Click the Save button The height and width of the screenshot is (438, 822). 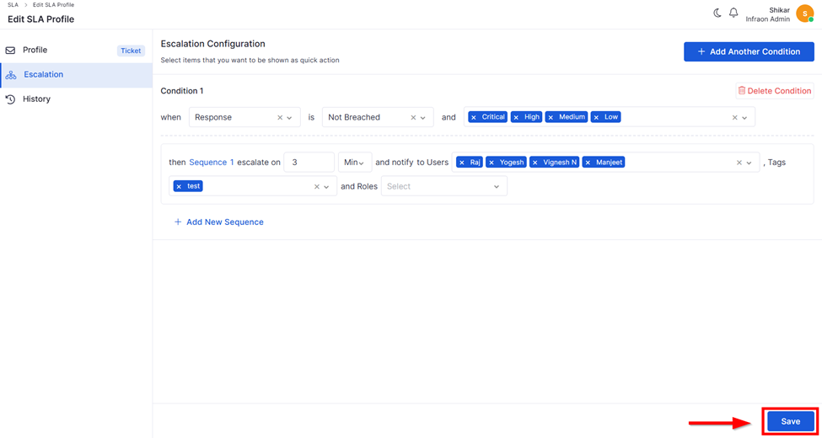tap(790, 421)
